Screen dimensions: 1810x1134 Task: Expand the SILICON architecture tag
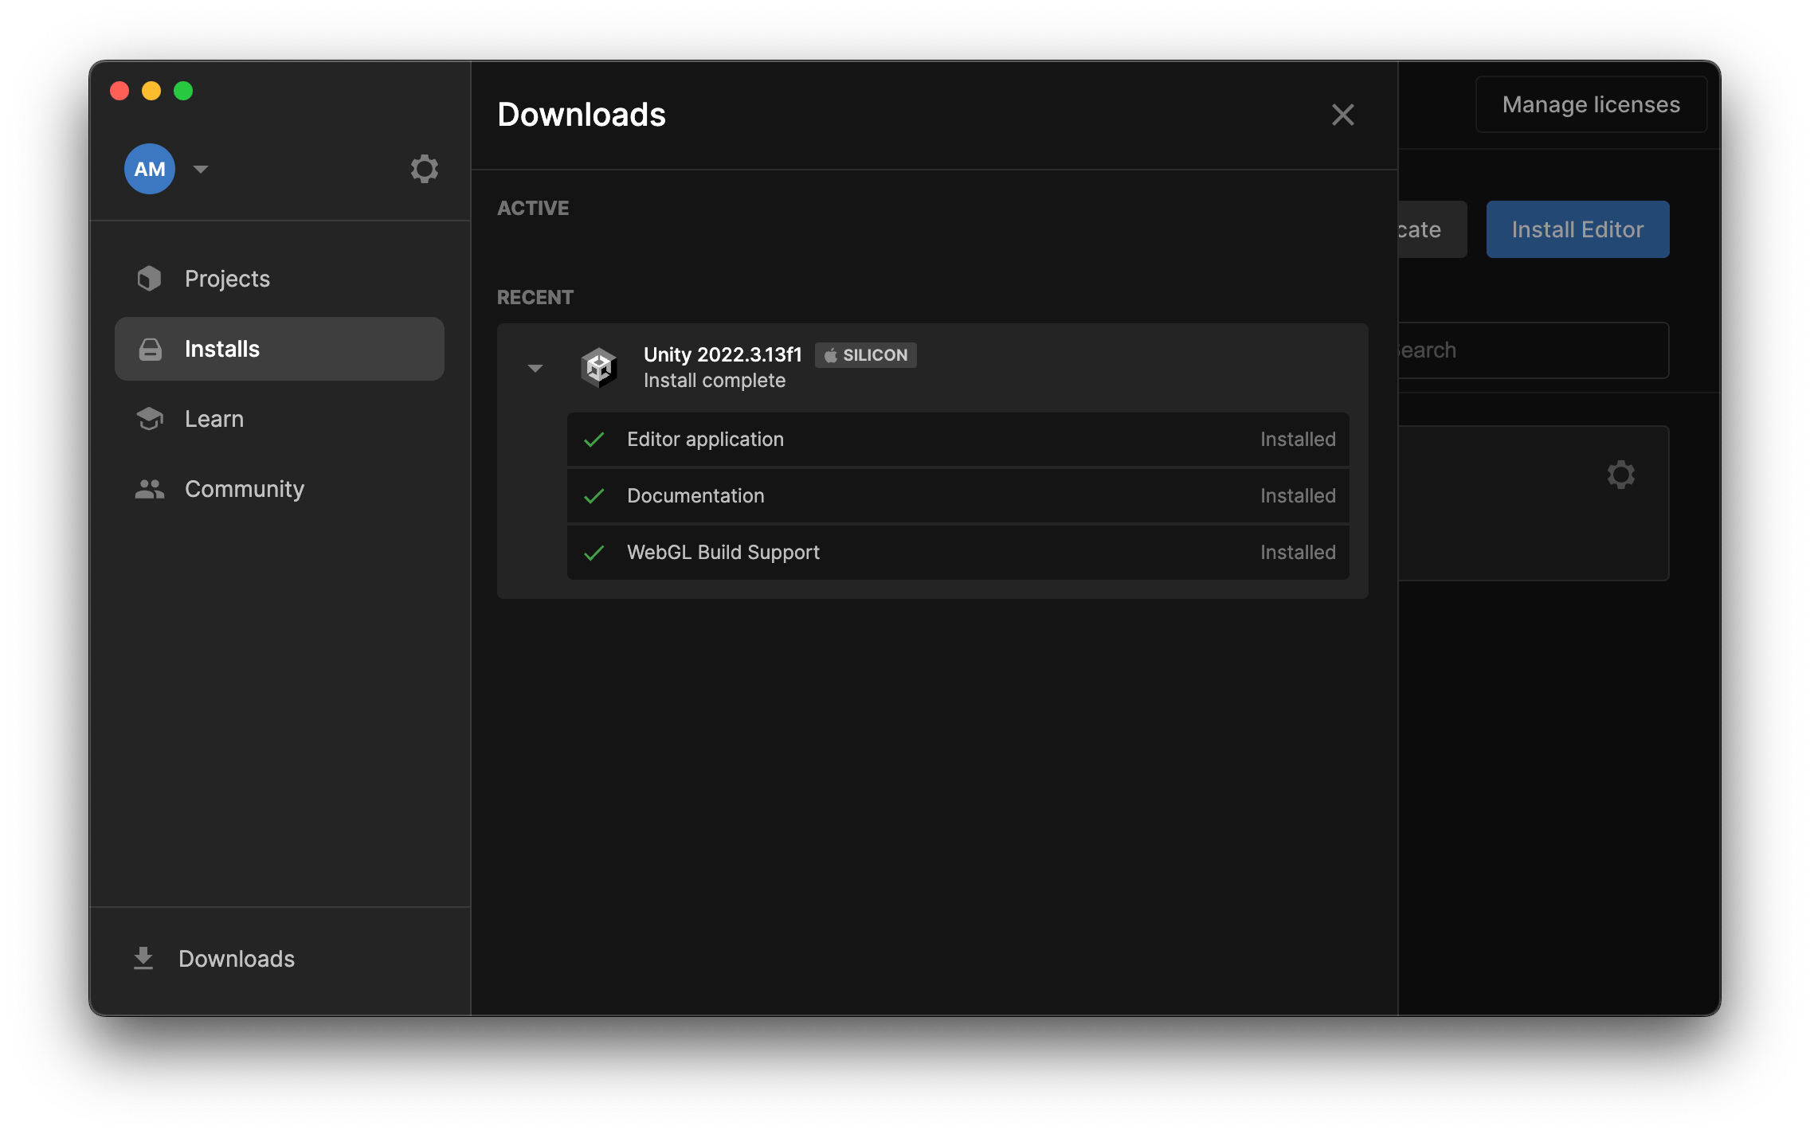865,355
